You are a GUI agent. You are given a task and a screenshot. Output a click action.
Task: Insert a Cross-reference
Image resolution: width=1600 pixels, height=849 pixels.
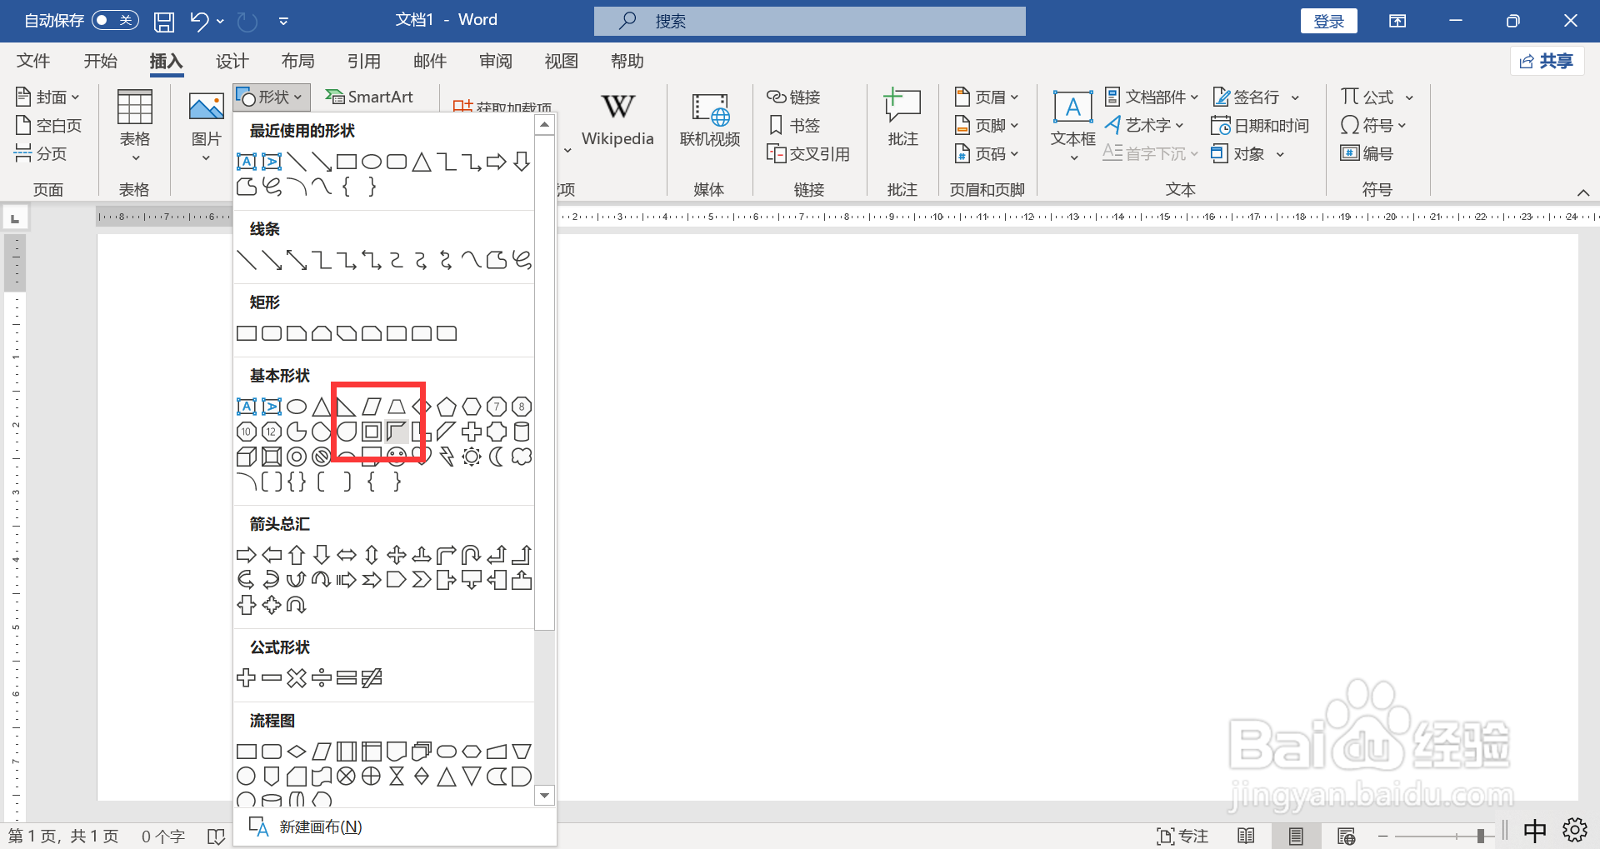tap(808, 153)
